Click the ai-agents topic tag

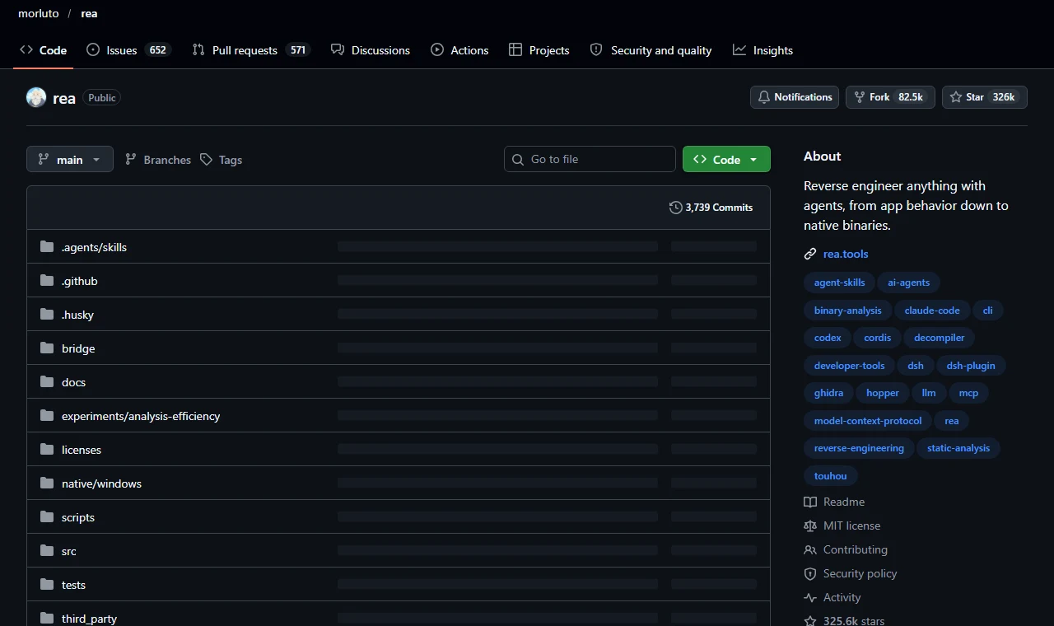point(908,283)
